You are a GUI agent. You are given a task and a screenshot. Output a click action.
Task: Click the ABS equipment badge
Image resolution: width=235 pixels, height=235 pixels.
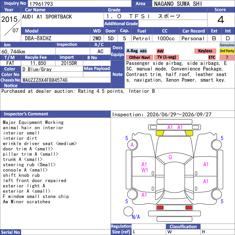(143, 51)
